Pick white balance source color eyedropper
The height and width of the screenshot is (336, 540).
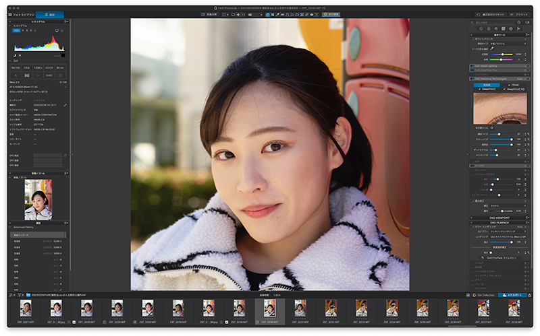coord(492,48)
